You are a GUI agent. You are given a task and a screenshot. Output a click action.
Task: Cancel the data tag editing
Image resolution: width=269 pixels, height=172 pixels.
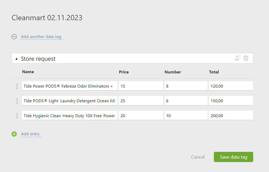click(x=198, y=157)
